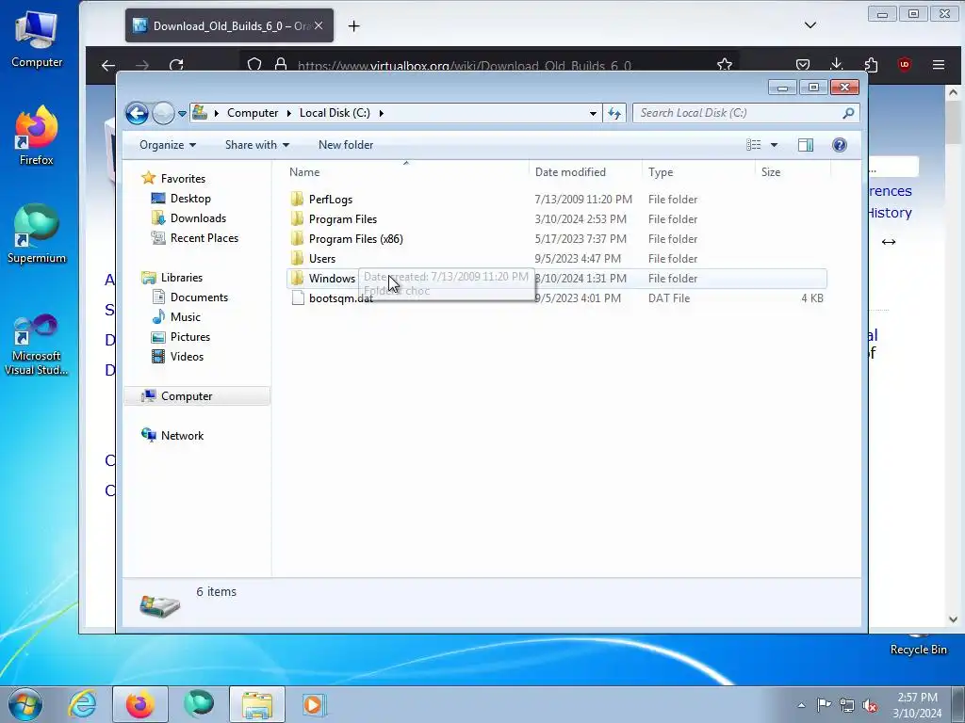
Task: Open the Organize menu
Action: (168, 145)
